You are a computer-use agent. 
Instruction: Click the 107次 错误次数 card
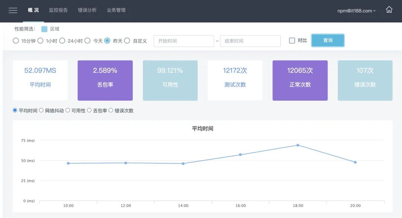[365, 80]
